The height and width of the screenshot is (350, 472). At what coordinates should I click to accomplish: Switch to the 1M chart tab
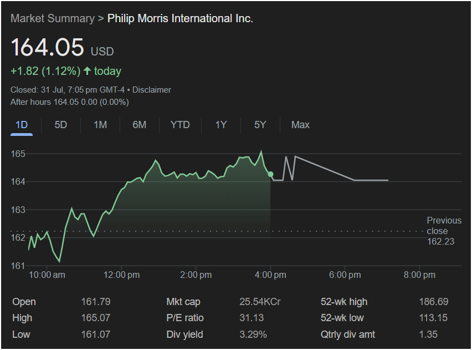100,125
